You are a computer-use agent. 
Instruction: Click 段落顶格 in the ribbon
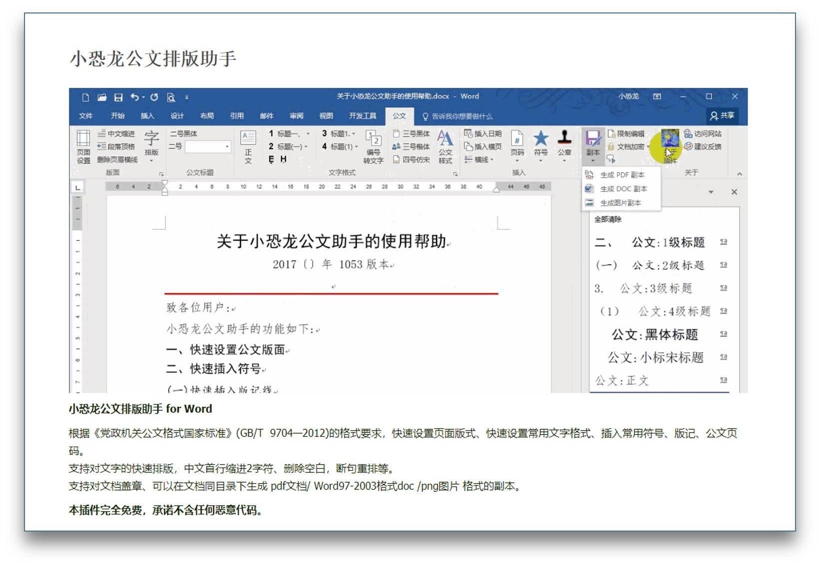[x=116, y=147]
